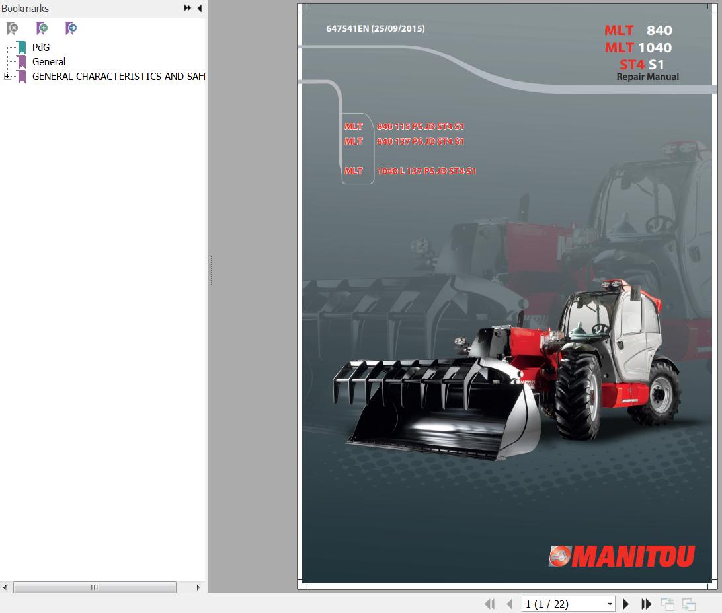Collapse the Bookmarks panel with left arrow
Screen dimensions: 722x613
[199, 8]
